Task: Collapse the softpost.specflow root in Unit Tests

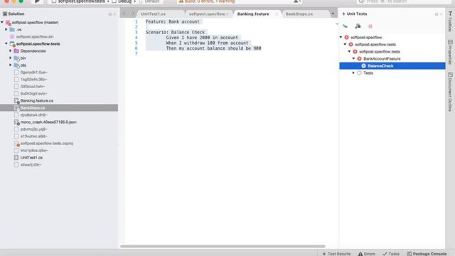Action: [x=341, y=37]
